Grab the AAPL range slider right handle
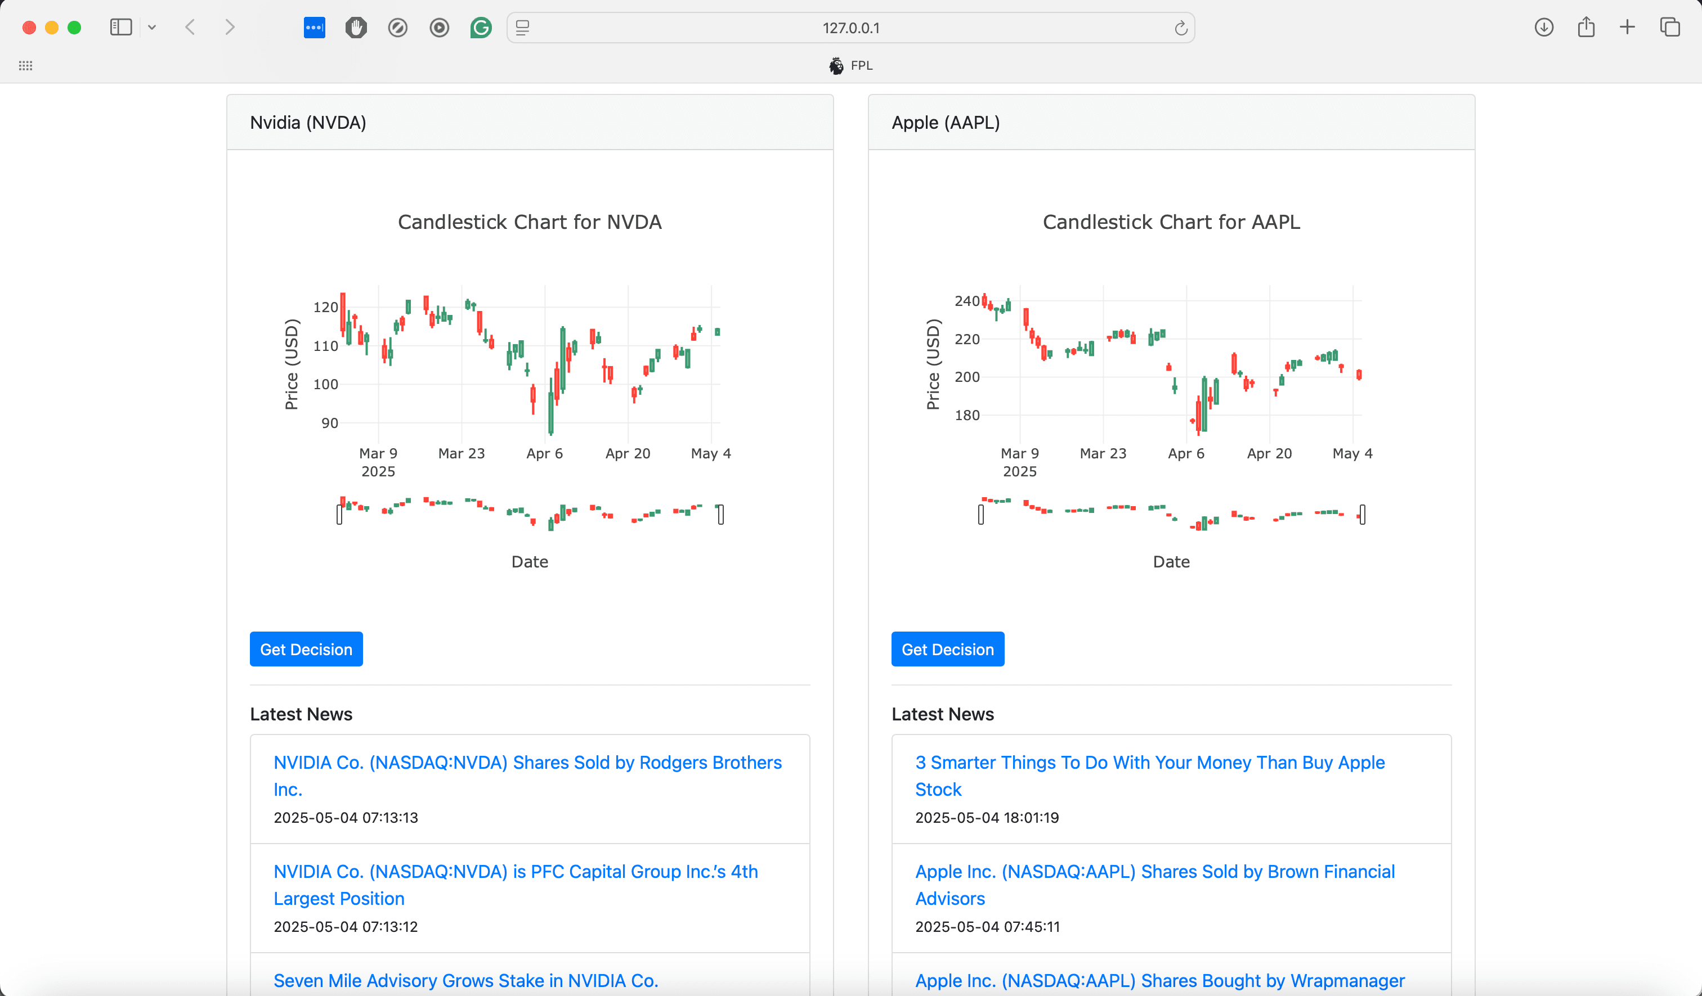 coord(1362,515)
